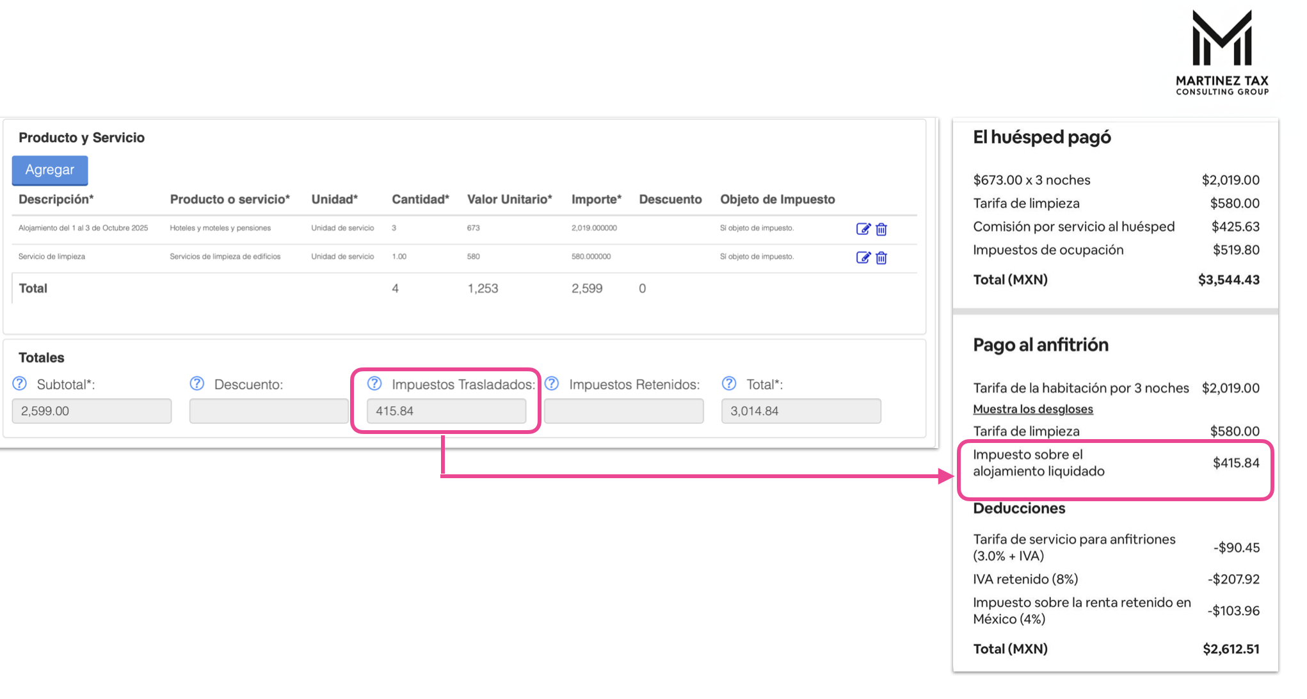Open help icon next to Impuestos Retenidos
Screen dimensions: 1307x699
[x=552, y=383]
